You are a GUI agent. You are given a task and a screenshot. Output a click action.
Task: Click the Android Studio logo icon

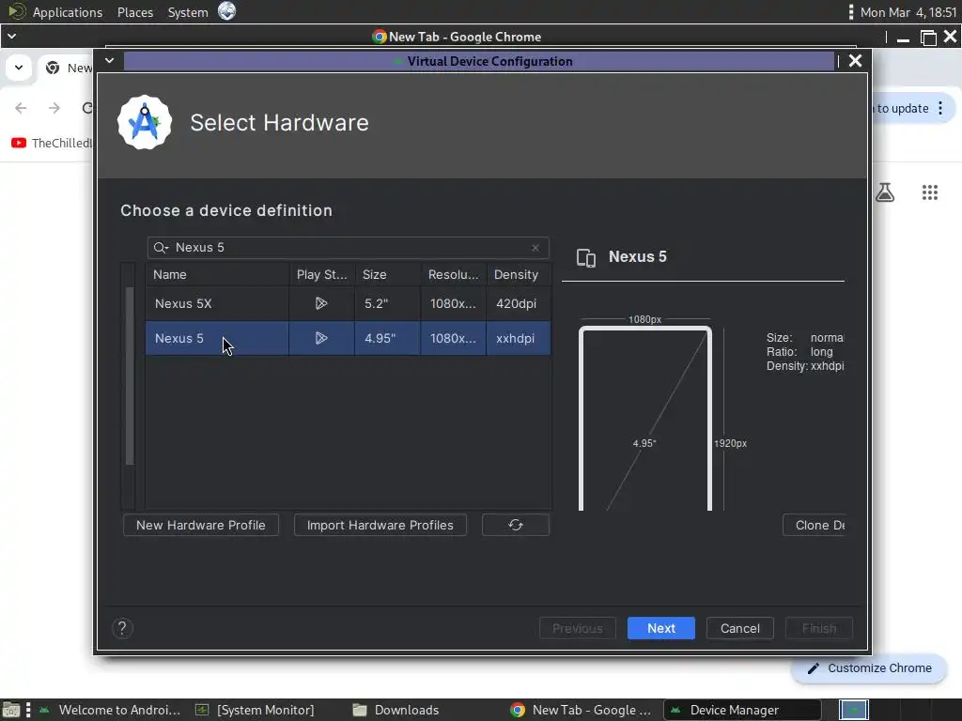pos(145,122)
